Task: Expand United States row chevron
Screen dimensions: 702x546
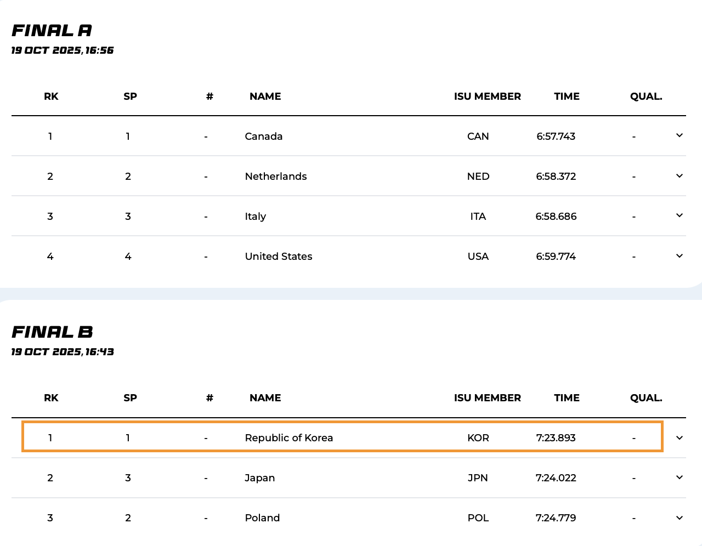Action: coord(679,256)
